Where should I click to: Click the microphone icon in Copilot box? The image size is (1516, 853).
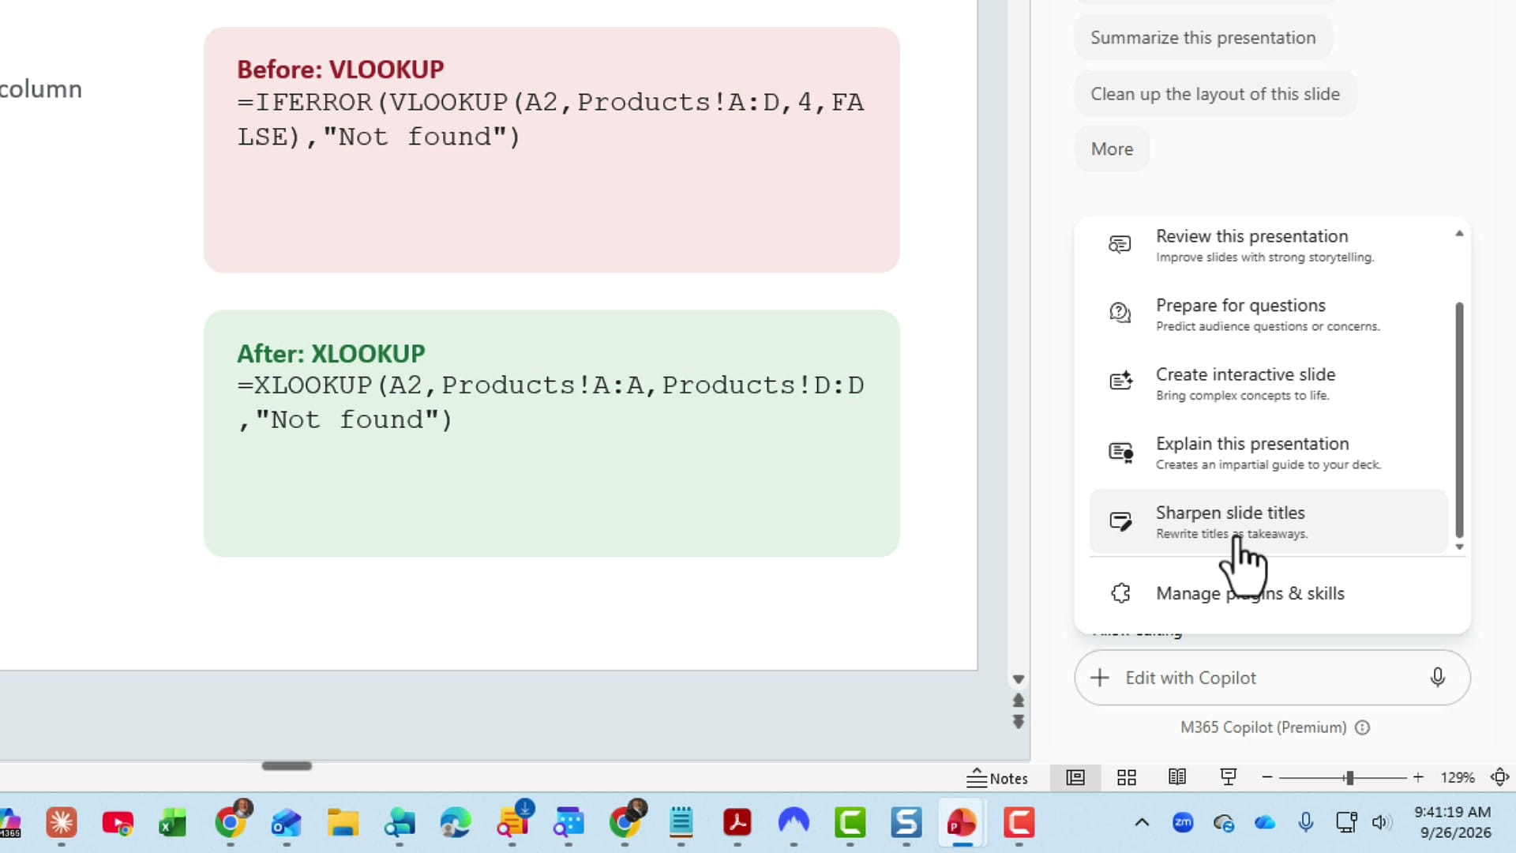[1437, 678]
